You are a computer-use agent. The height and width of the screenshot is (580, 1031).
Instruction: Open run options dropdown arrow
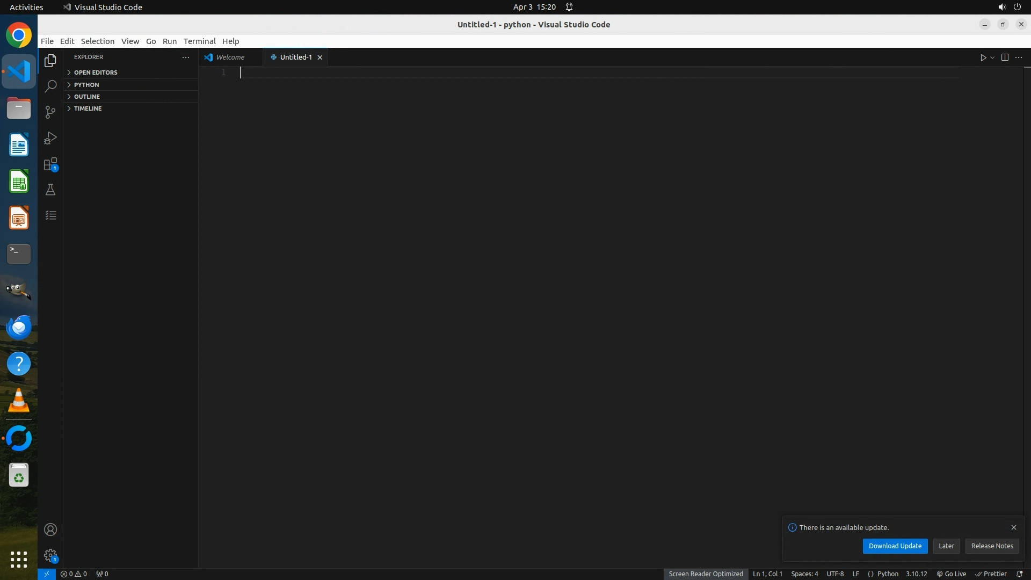click(x=992, y=57)
